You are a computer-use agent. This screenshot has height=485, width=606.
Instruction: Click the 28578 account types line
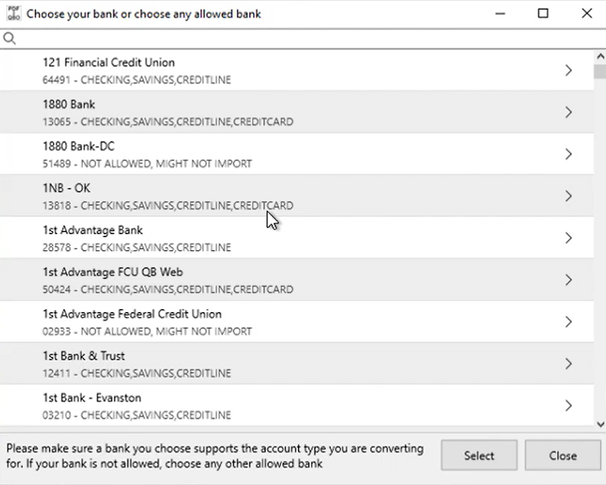tap(137, 248)
